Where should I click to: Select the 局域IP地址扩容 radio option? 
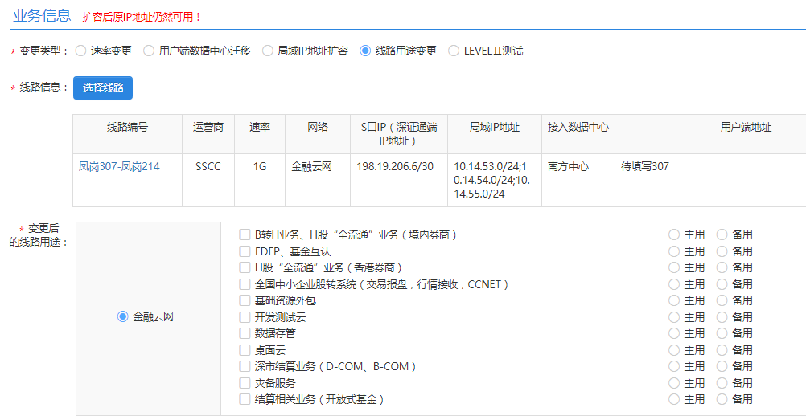click(267, 51)
